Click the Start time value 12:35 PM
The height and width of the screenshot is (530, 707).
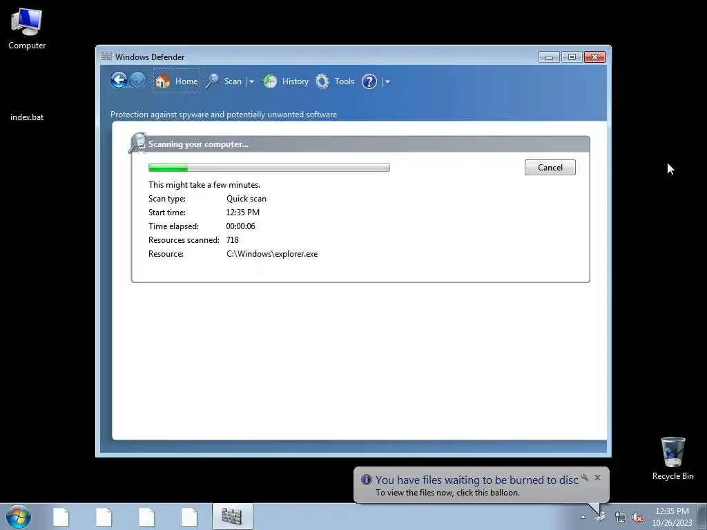pyautogui.click(x=242, y=213)
